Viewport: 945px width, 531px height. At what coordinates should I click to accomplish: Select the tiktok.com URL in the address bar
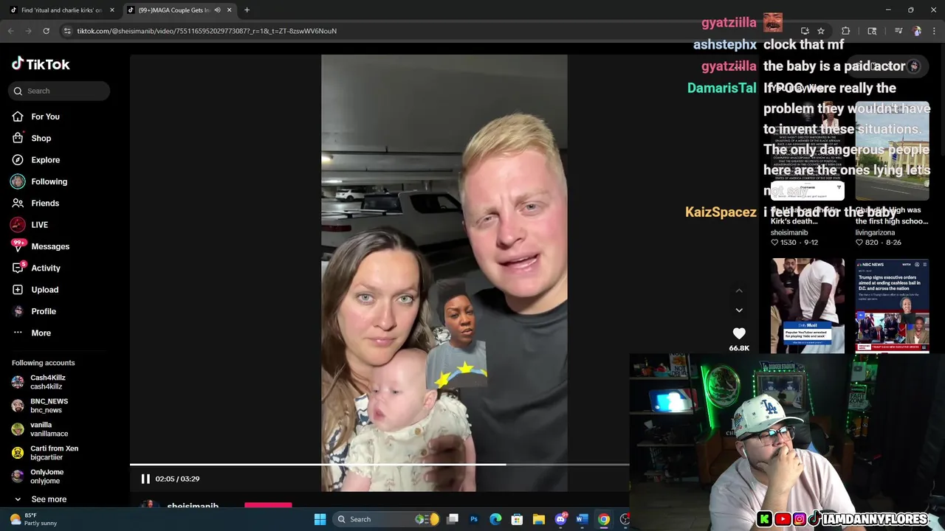pyautogui.click(x=207, y=31)
